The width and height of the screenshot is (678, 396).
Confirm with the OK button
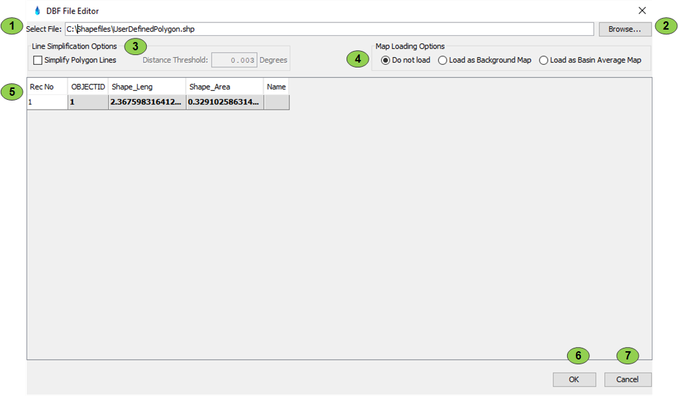click(x=574, y=379)
